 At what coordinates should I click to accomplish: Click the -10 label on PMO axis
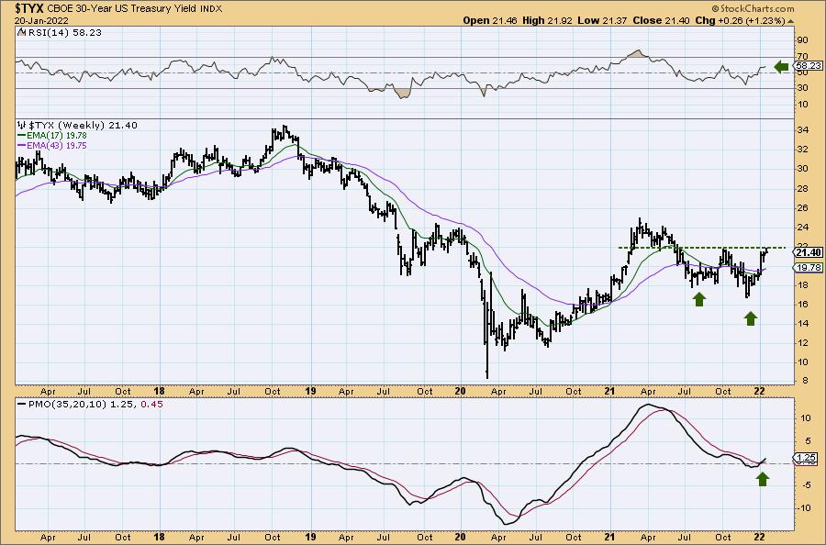point(804,508)
